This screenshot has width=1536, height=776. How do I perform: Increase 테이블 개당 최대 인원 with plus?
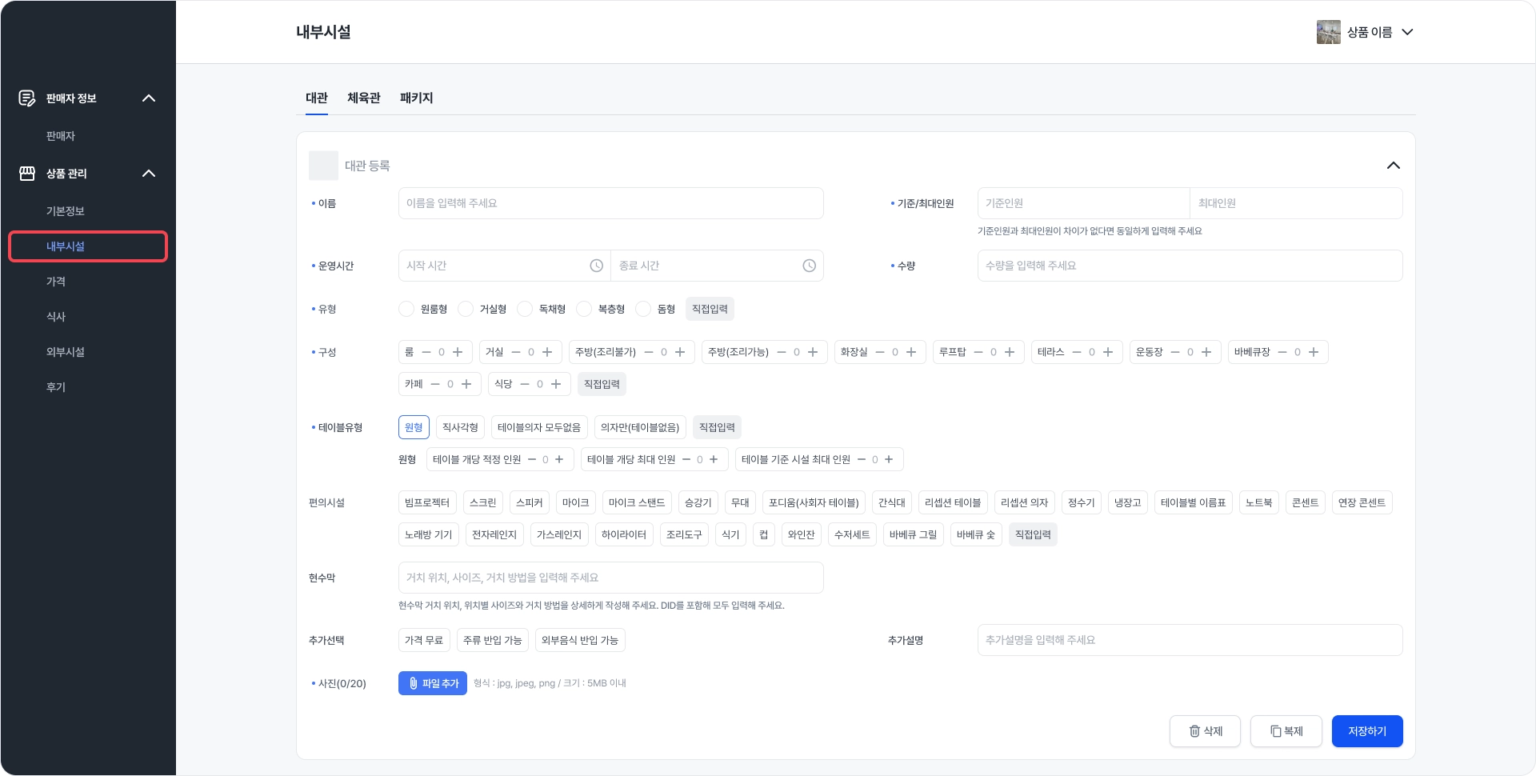coord(714,459)
